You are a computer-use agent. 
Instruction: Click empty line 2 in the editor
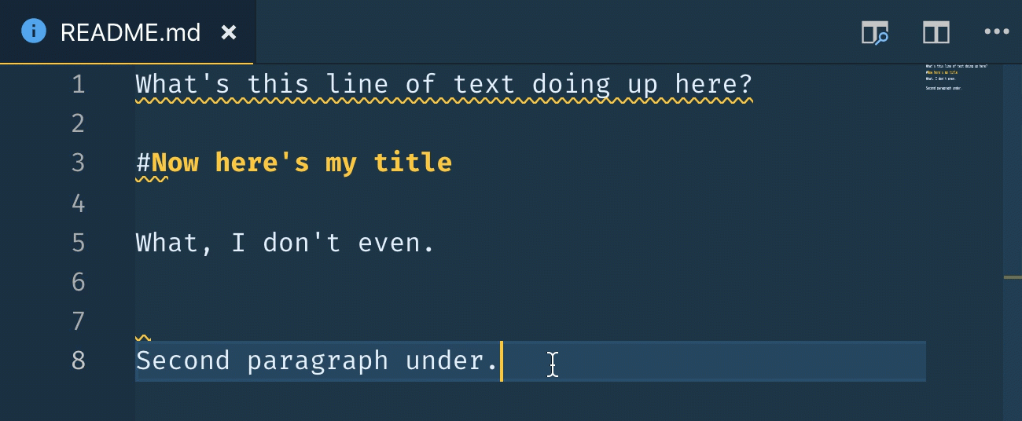[393, 124]
